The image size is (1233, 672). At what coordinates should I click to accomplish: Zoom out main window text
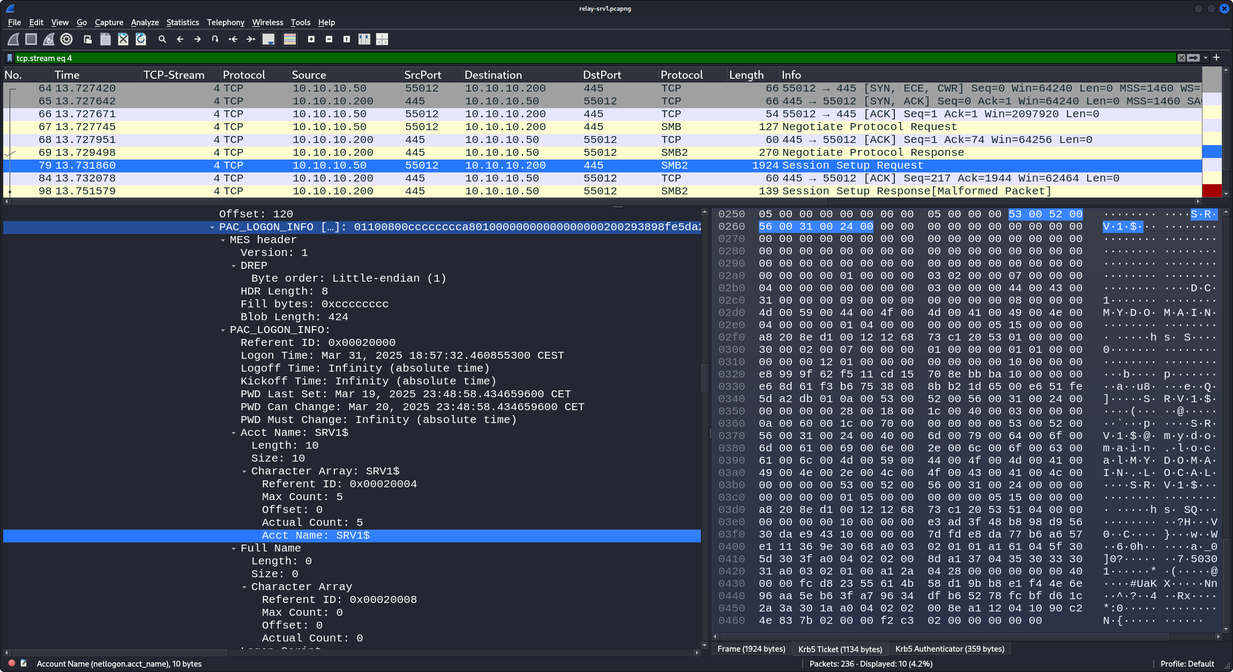click(329, 39)
